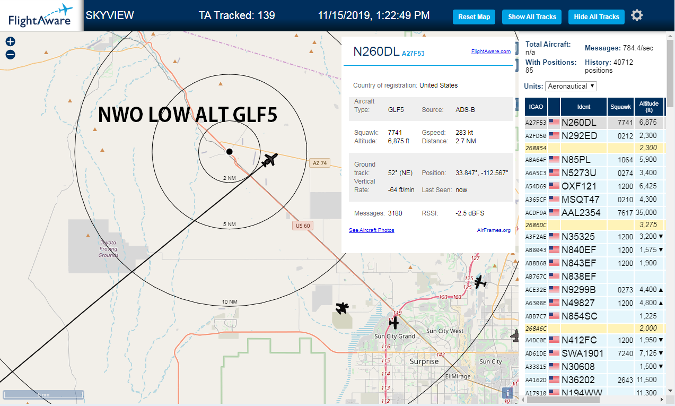The width and height of the screenshot is (675, 406).
Task: Select the aircraft icon west of Sun City Grand
Action: [x=343, y=308]
